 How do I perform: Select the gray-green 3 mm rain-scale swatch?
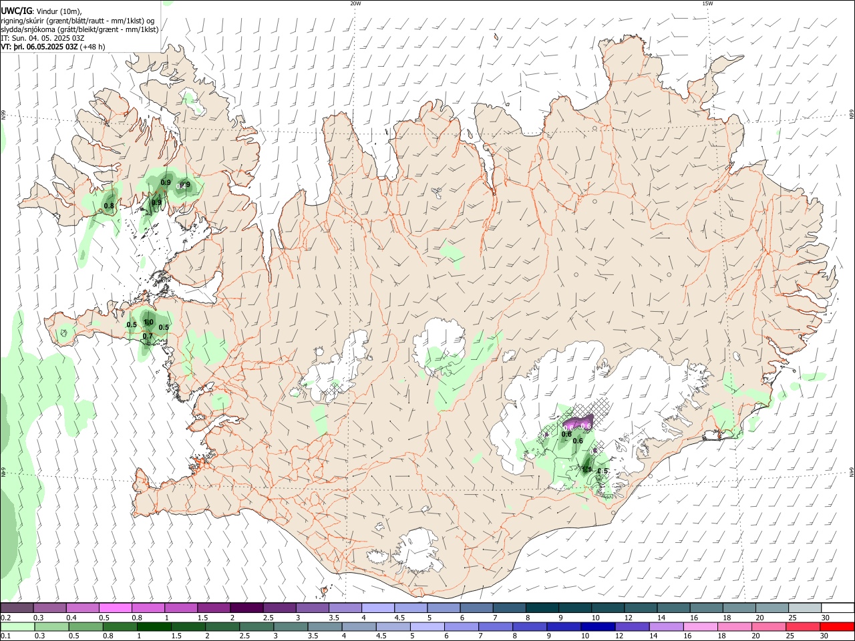pyautogui.click(x=291, y=626)
